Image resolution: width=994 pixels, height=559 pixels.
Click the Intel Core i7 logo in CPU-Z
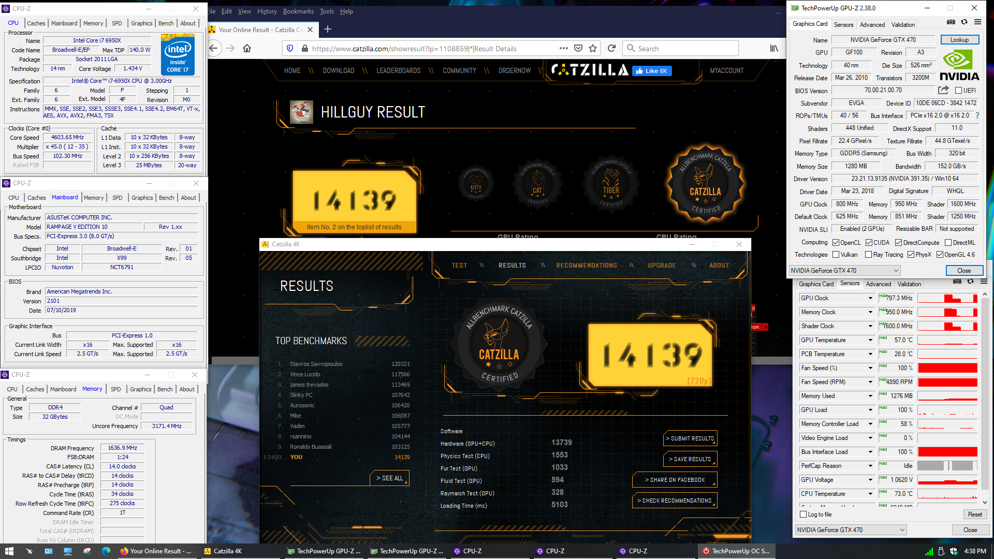point(178,54)
